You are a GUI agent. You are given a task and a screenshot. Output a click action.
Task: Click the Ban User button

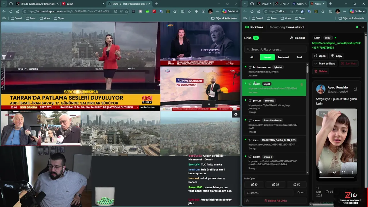(x=348, y=64)
